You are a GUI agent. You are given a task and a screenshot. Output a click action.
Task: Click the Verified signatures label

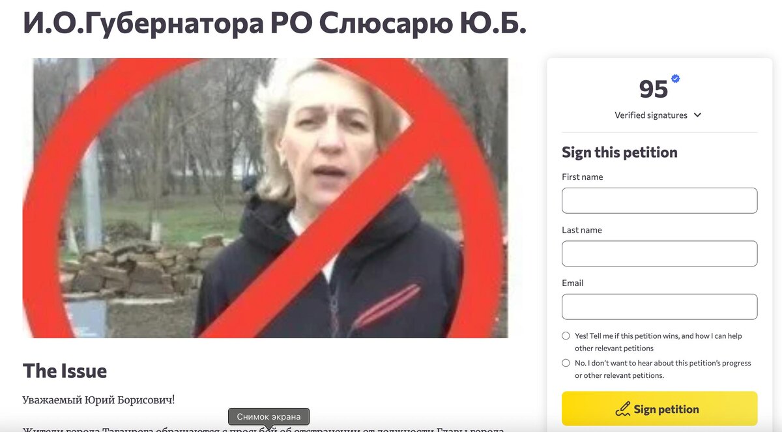pyautogui.click(x=651, y=115)
